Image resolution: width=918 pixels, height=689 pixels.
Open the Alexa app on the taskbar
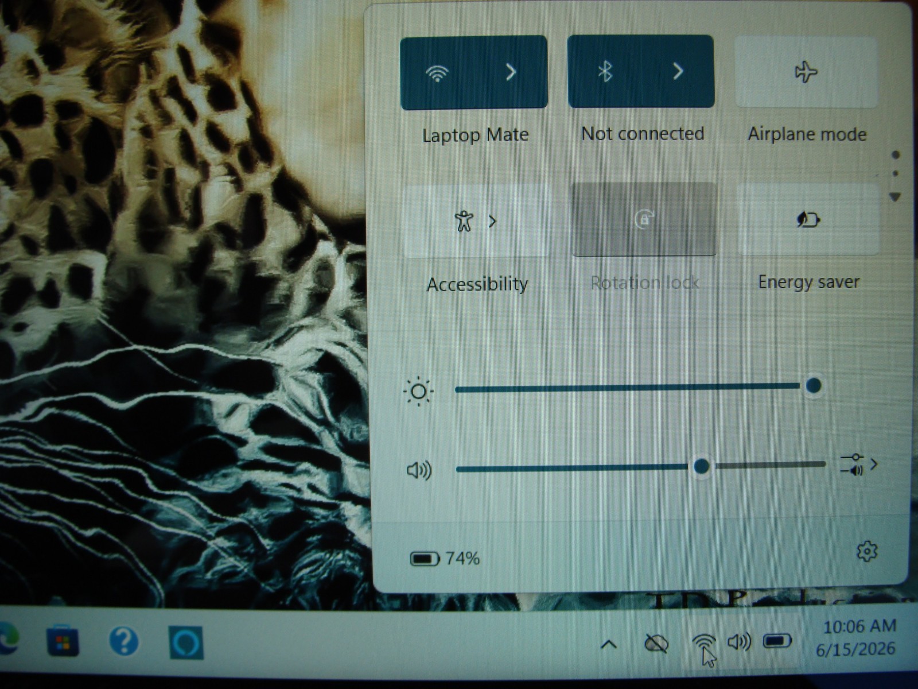point(186,642)
